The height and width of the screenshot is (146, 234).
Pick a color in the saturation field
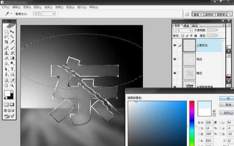(x=157, y=123)
